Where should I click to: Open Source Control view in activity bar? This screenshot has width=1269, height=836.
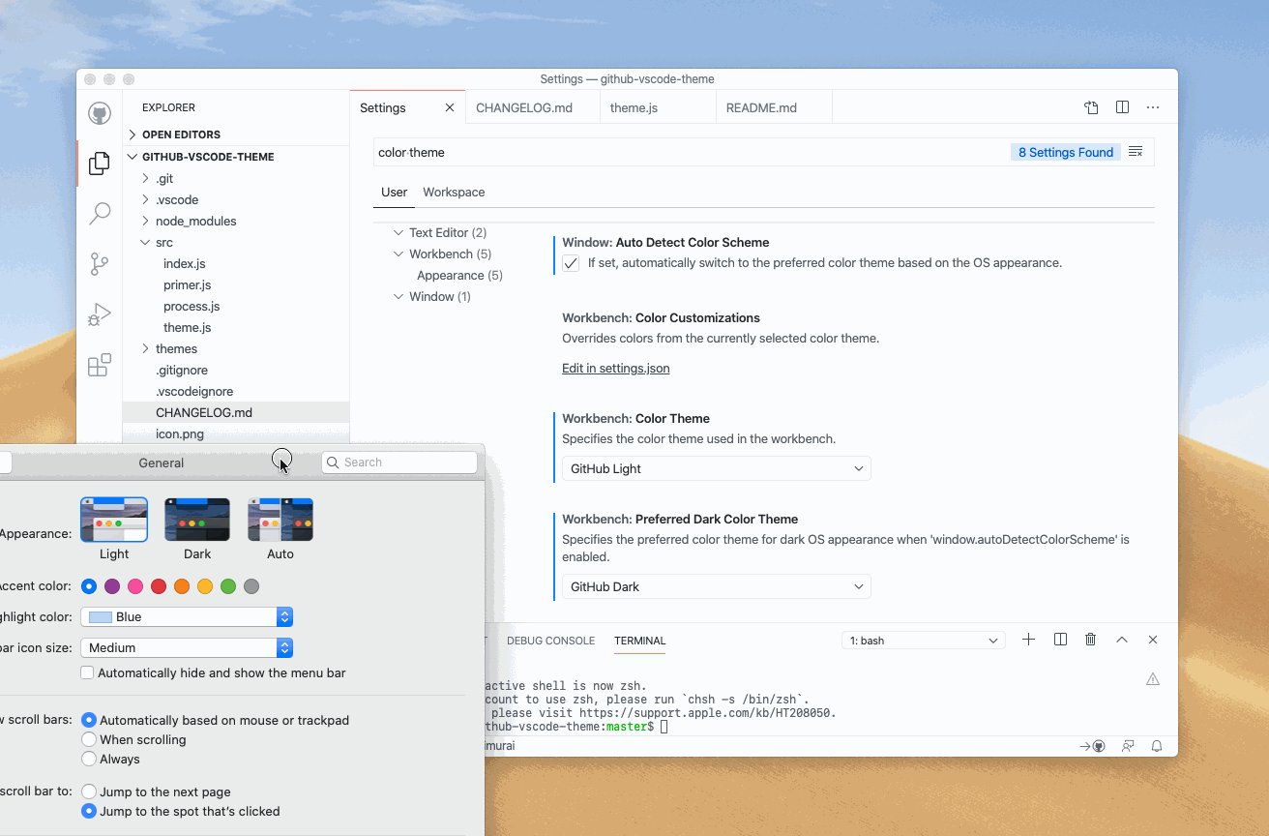pos(99,264)
